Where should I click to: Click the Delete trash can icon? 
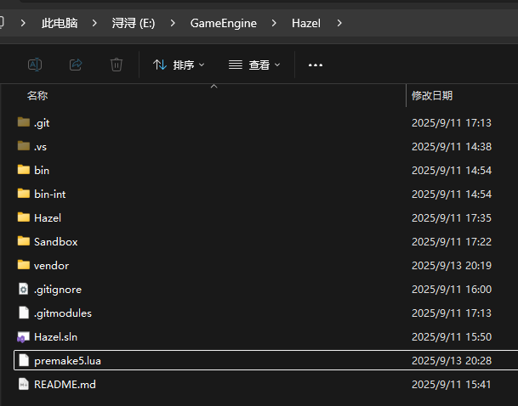tap(117, 65)
